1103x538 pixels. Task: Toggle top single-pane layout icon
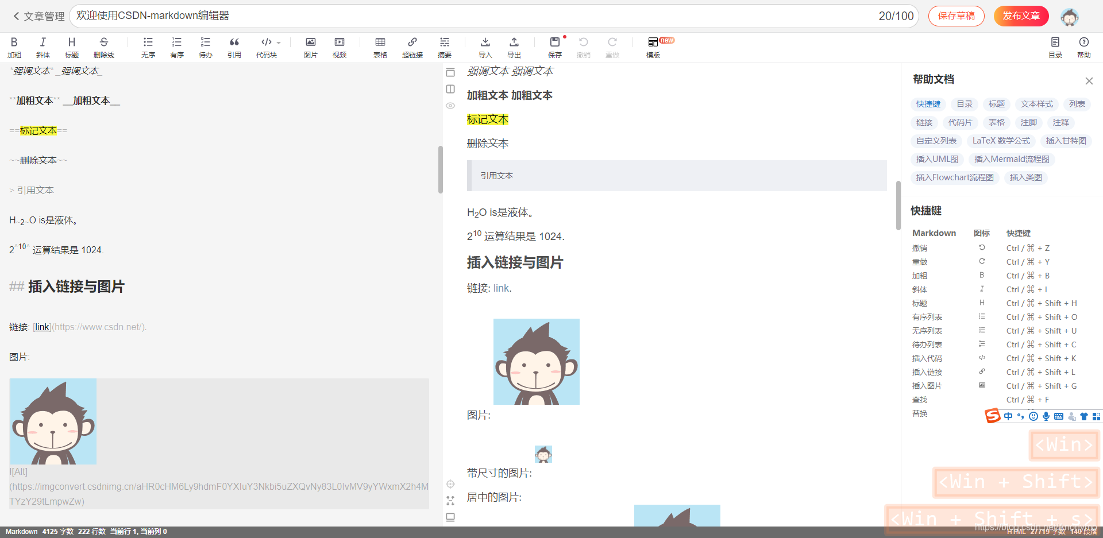click(450, 72)
